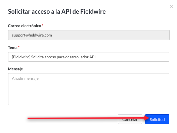Select the Tema subject field
Screen dimensions: 177x133
(89, 57)
